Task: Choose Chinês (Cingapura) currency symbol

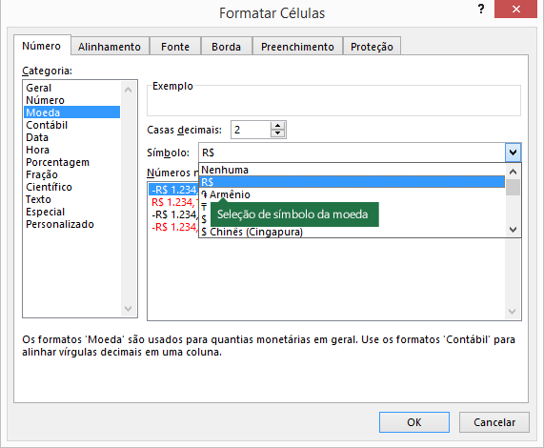Action: click(352, 232)
